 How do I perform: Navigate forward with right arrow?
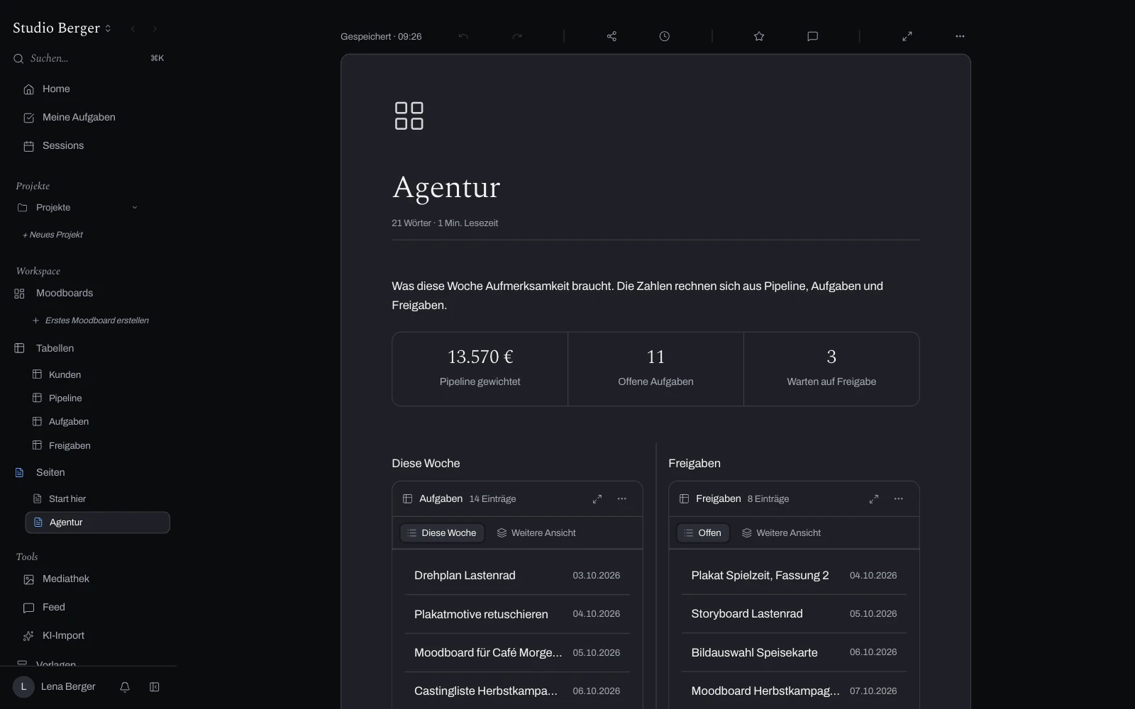(155, 28)
